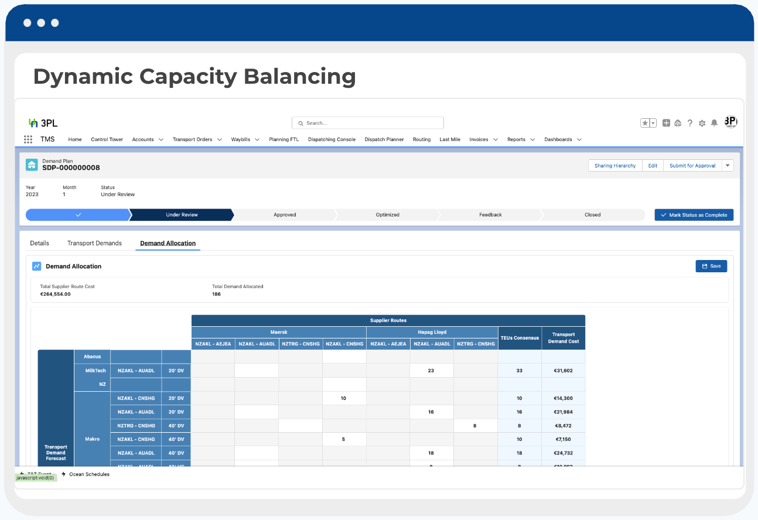Open Last Mile in navigation
This screenshot has width=758, height=520.
pyautogui.click(x=450, y=139)
